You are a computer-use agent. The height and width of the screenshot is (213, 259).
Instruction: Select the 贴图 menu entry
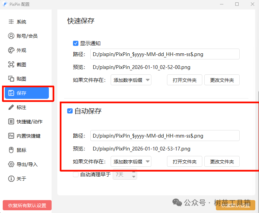27,79
